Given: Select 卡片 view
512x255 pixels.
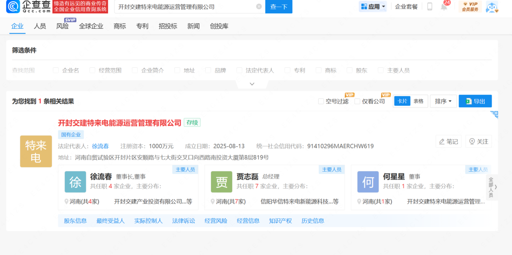Looking at the screenshot, I should (x=402, y=101).
